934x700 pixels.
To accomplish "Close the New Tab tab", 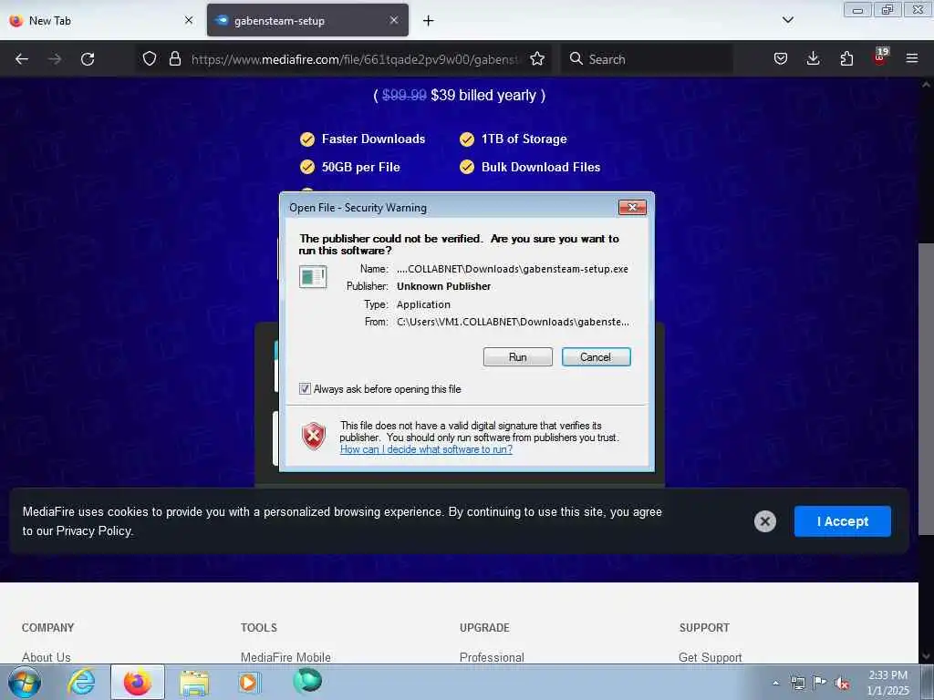I will pyautogui.click(x=188, y=20).
